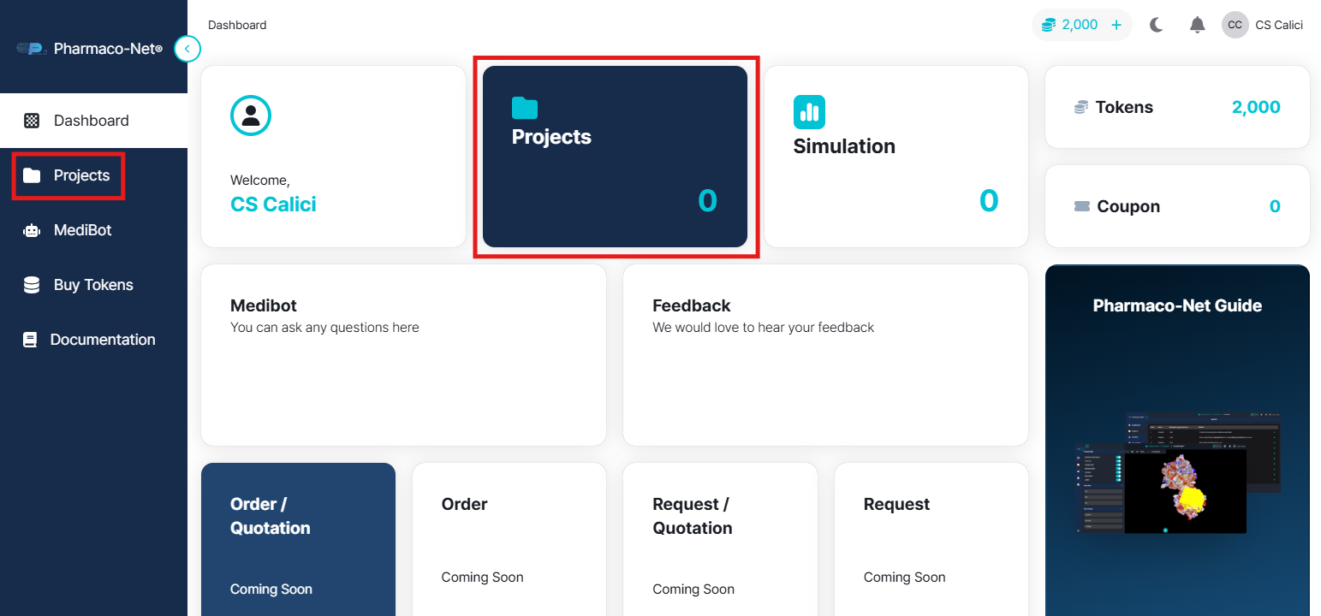Click the CC avatar in the header
This screenshot has width=1321, height=616.
tap(1235, 25)
